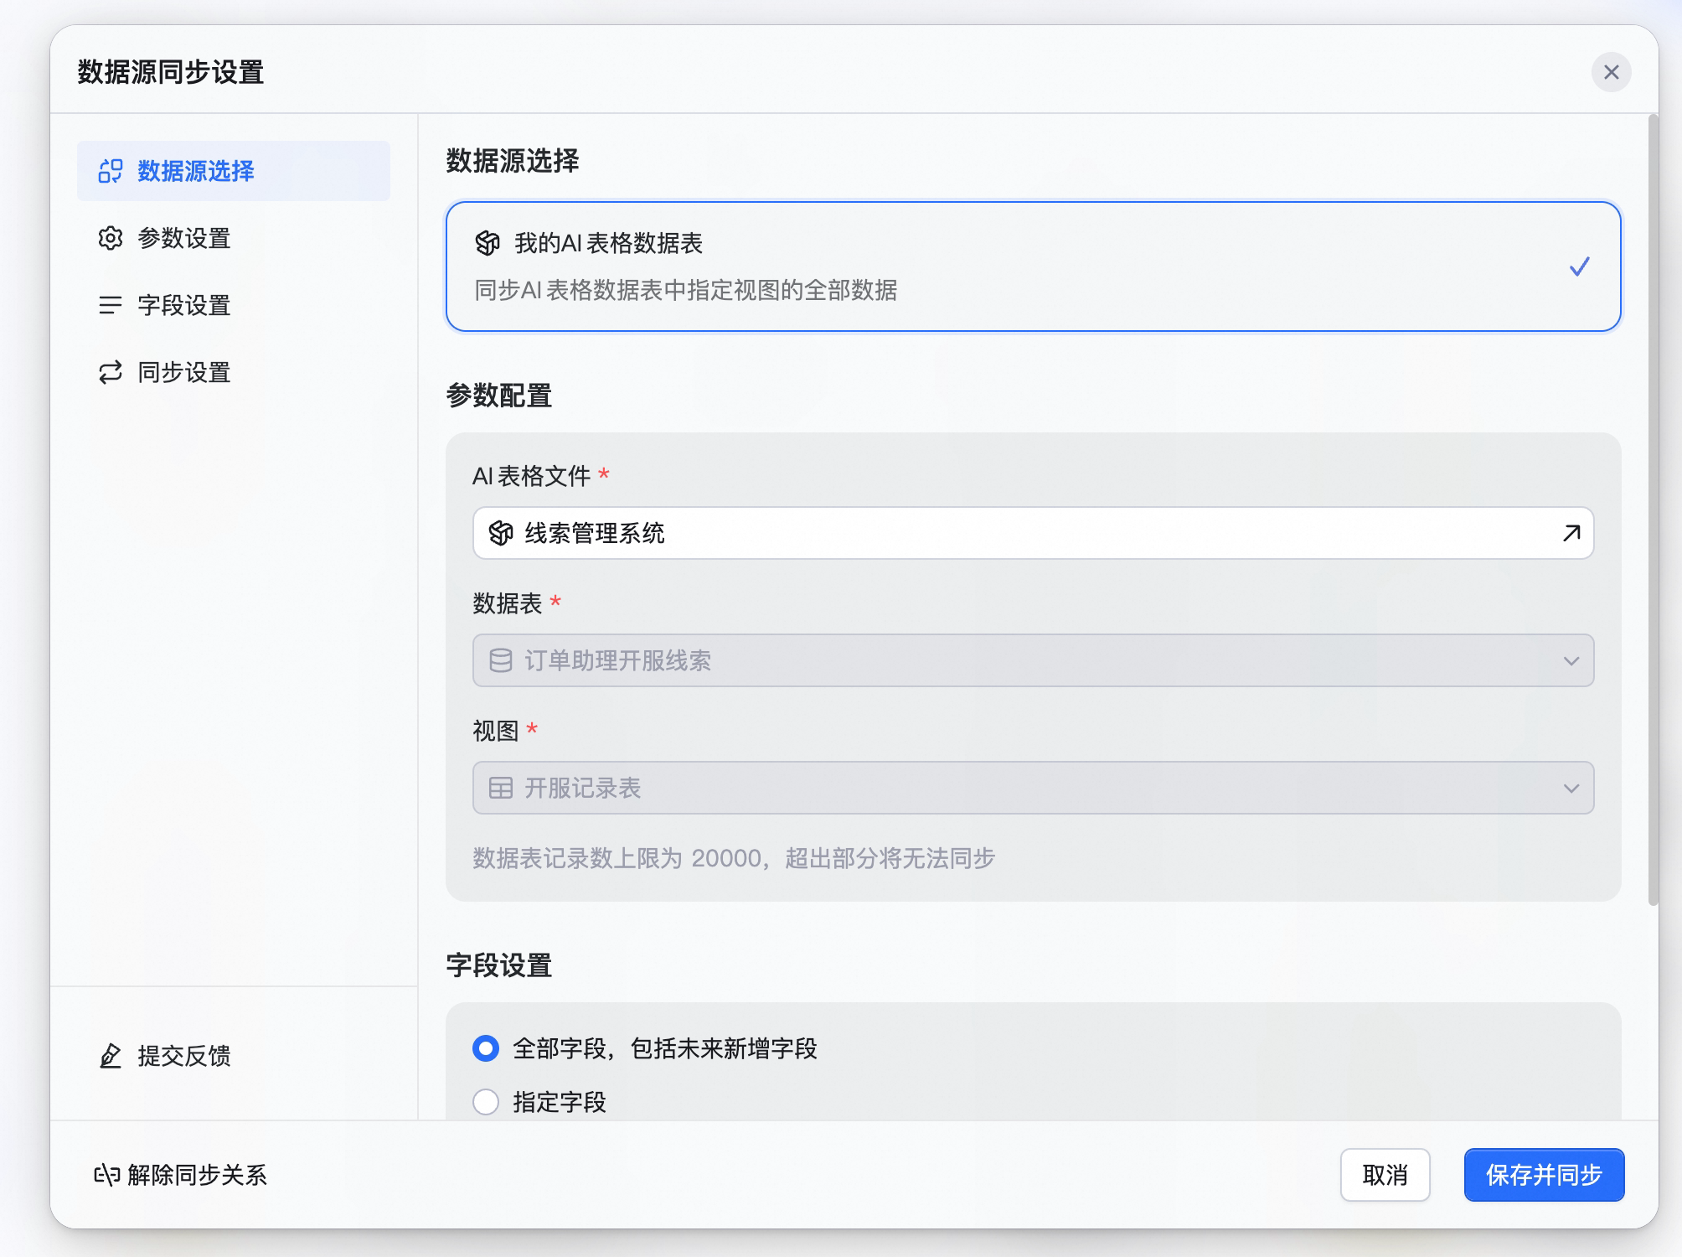Toggle the checkmark on 我的AI表格数据表 card
1682x1257 pixels.
pos(1580,266)
